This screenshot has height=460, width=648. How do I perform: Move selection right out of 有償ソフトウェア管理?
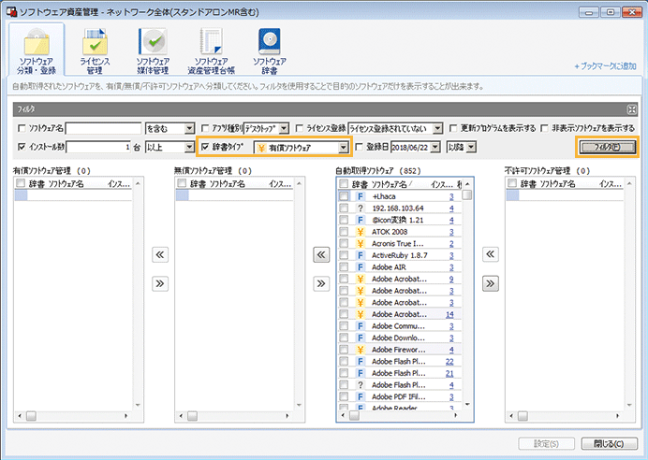[160, 283]
